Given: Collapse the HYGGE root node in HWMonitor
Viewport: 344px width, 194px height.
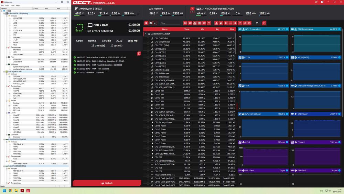Looking at the screenshot, I should (x=1, y=11).
